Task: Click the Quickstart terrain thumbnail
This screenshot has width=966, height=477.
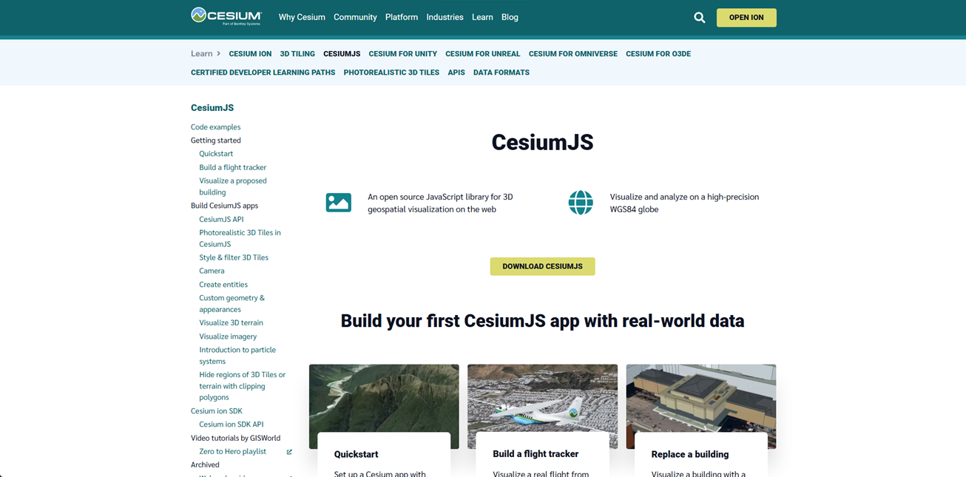Action: 384,398
